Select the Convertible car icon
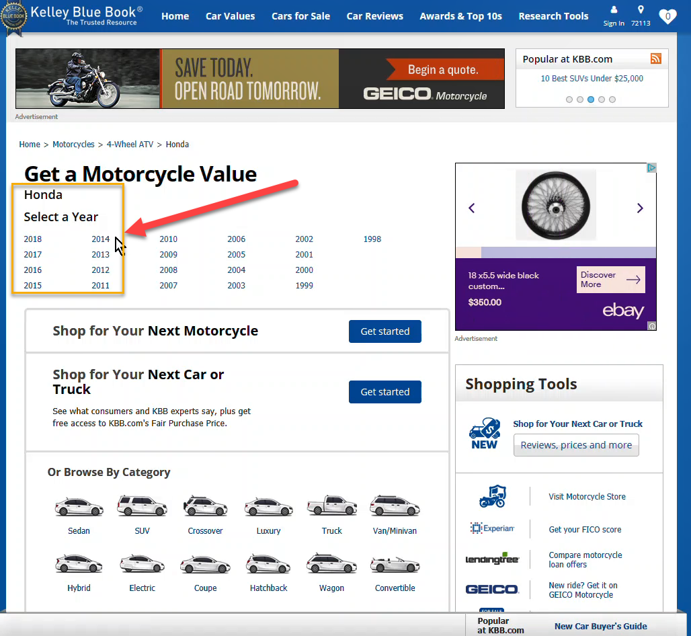Screen dimensions: 691x636 point(395,565)
